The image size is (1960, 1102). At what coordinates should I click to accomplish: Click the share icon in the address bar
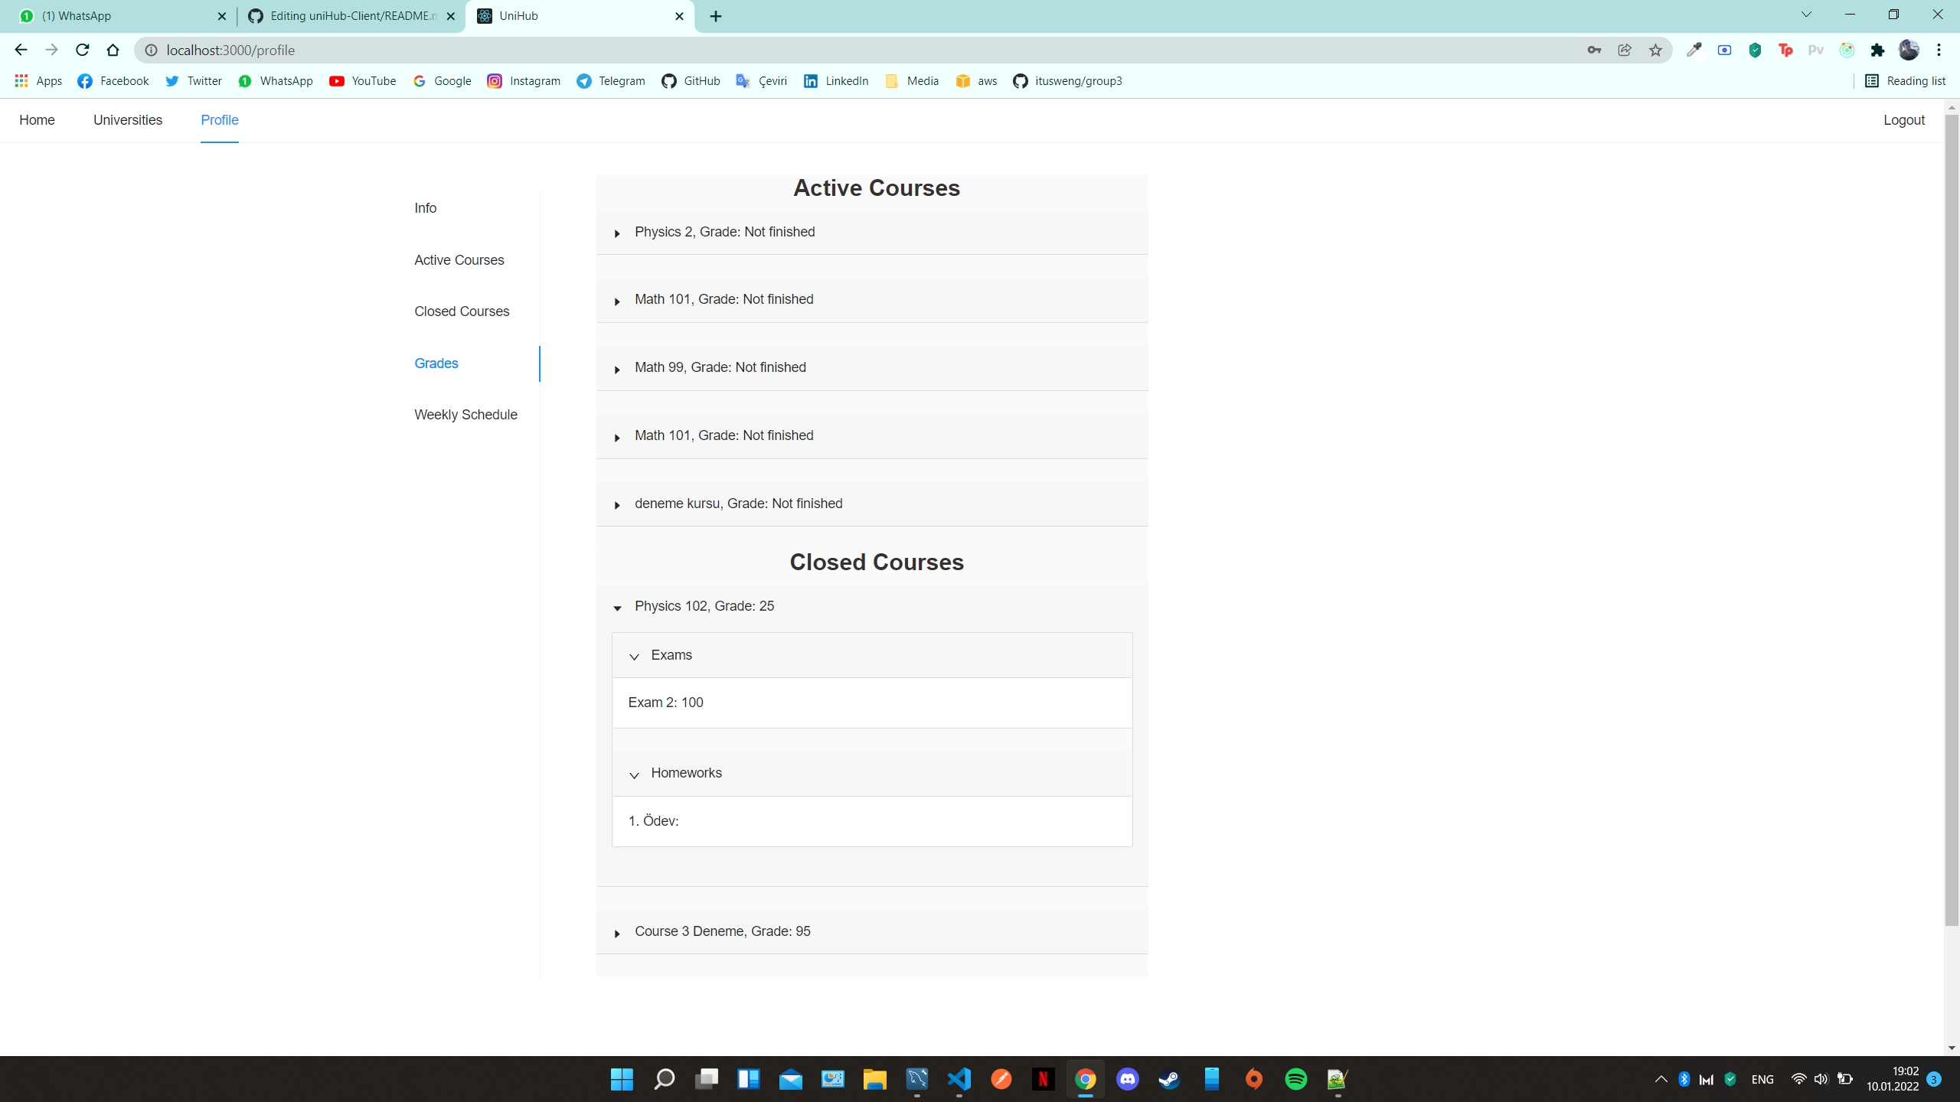tap(1623, 50)
